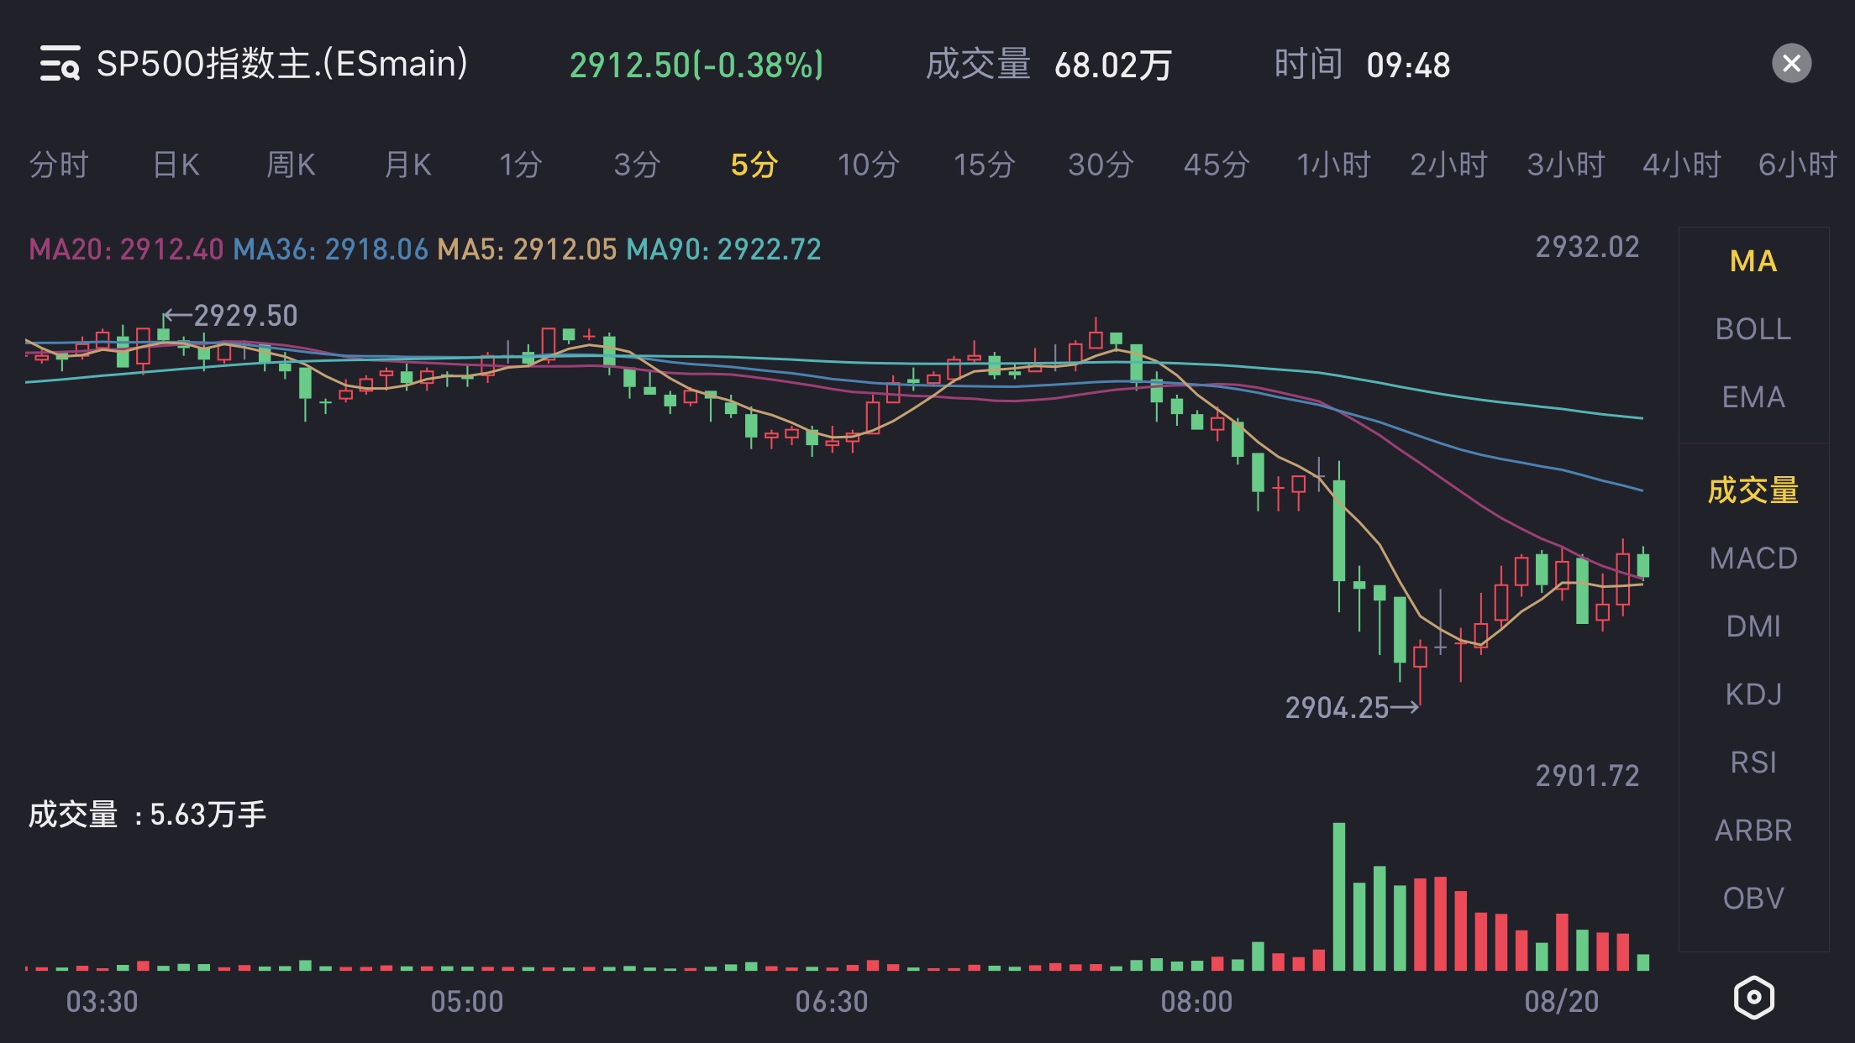
Task: Select the 3小时 interval
Action: pyautogui.click(x=1566, y=165)
